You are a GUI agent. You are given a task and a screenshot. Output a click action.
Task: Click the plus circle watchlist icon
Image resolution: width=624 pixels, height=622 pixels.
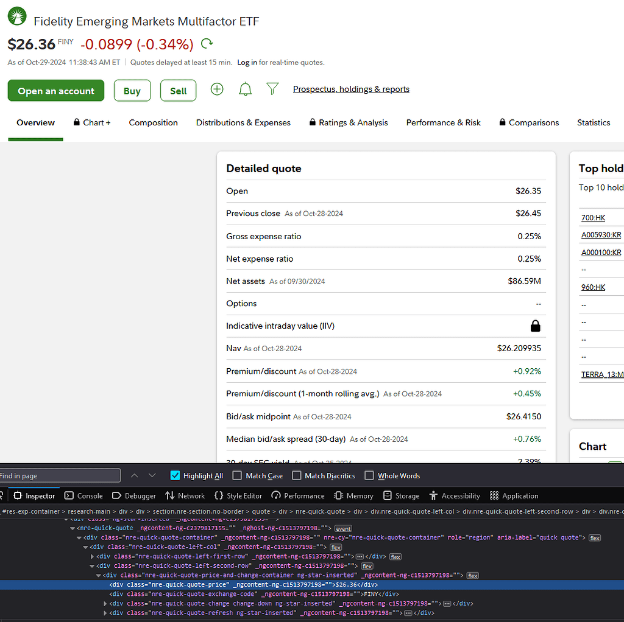coord(217,89)
